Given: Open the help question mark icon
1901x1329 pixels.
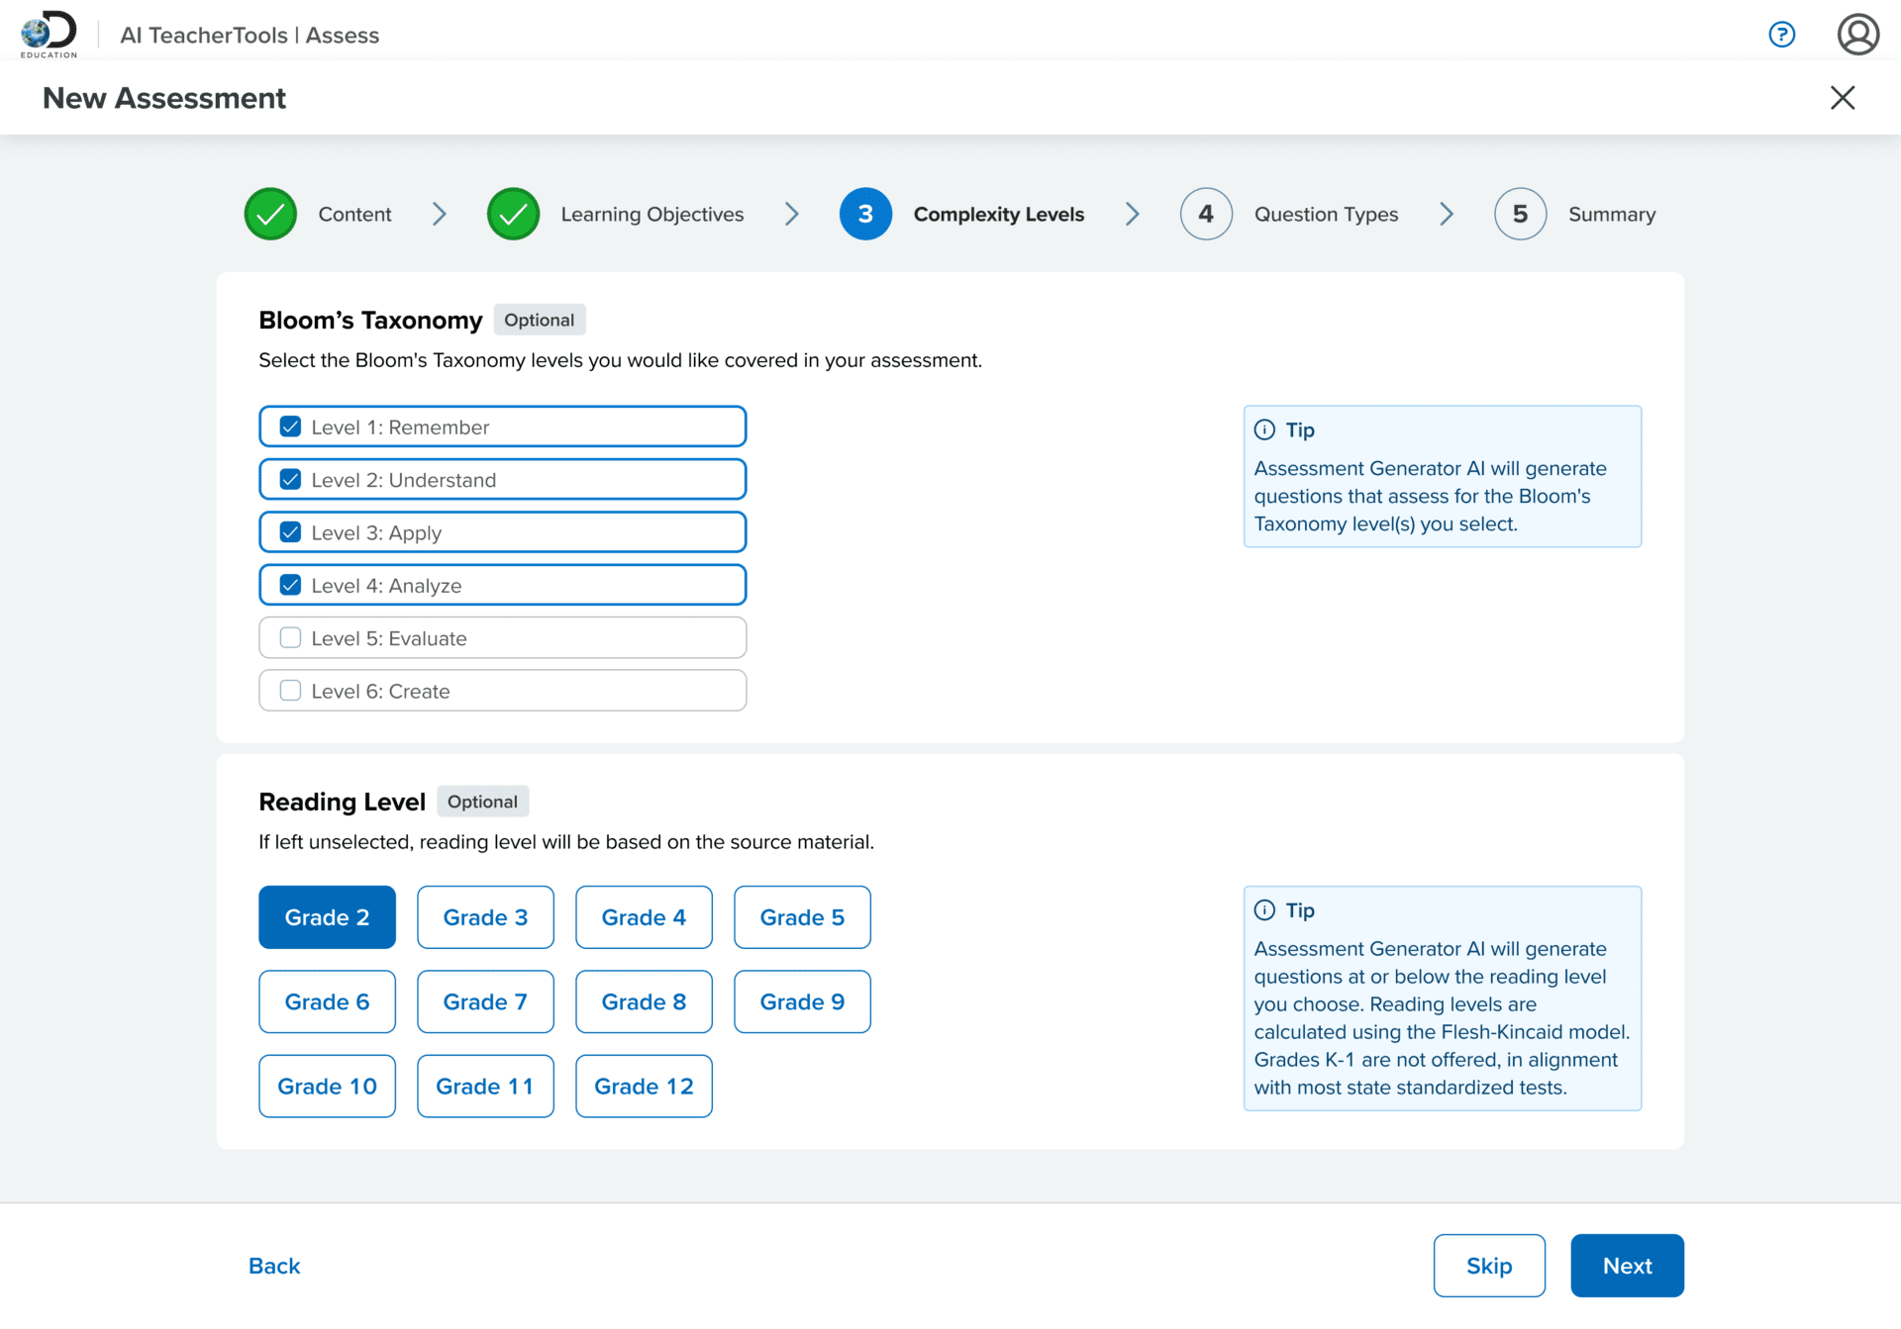Looking at the screenshot, I should pos(1781,35).
